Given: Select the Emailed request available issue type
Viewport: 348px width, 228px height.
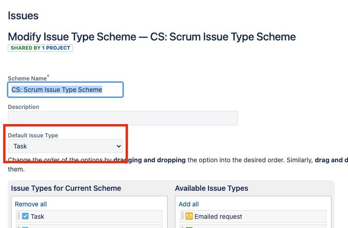Looking at the screenshot, I should 253,217.
